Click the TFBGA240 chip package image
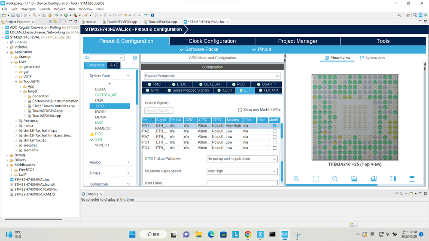This screenshot has width=429, height=241. (355, 117)
